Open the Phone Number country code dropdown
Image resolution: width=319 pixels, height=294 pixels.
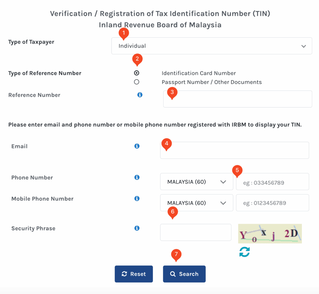click(x=196, y=182)
